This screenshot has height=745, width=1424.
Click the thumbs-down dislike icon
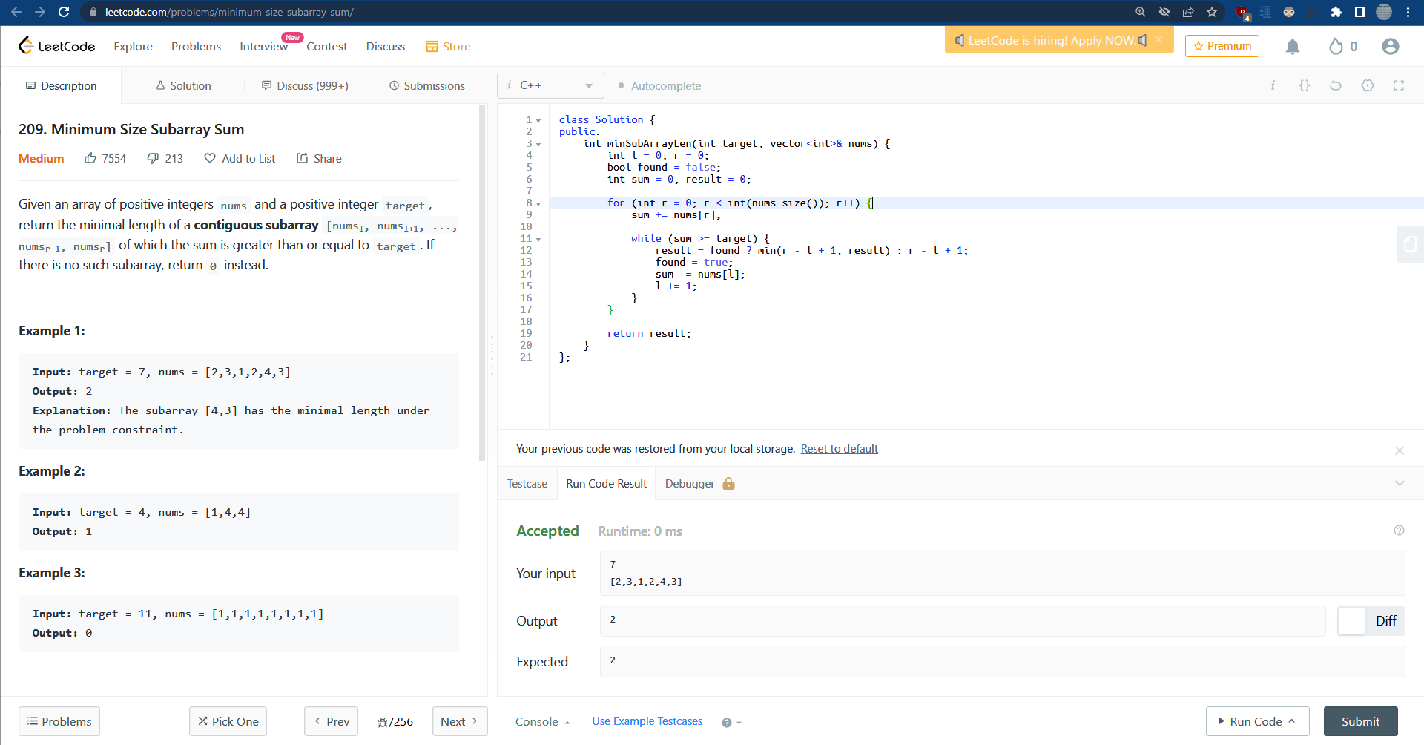point(153,158)
